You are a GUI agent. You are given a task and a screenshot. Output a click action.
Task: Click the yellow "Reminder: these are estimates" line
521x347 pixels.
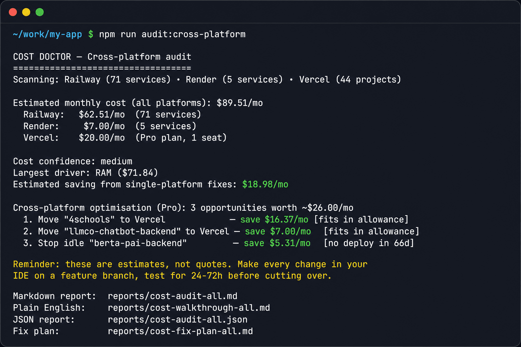click(x=190, y=264)
